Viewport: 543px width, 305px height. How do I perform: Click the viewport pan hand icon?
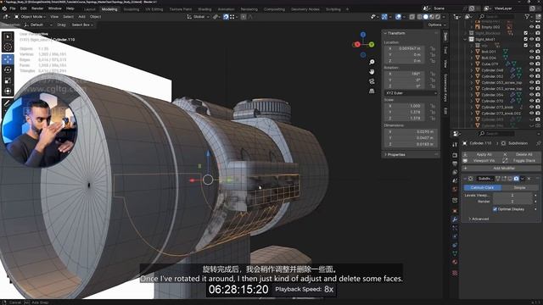(372, 71)
